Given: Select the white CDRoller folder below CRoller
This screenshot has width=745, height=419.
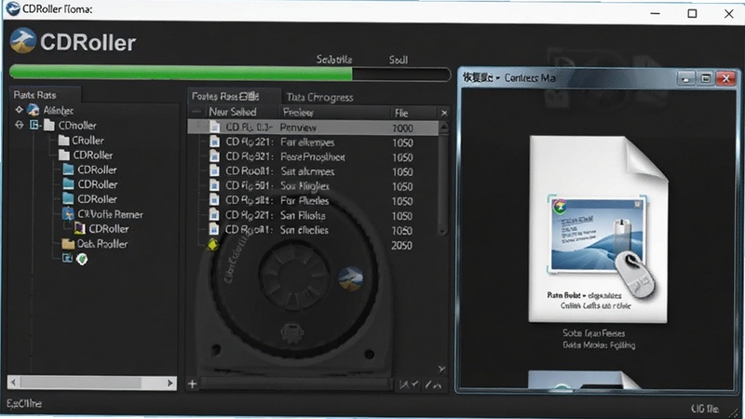Looking at the screenshot, I should pyautogui.click(x=64, y=155).
